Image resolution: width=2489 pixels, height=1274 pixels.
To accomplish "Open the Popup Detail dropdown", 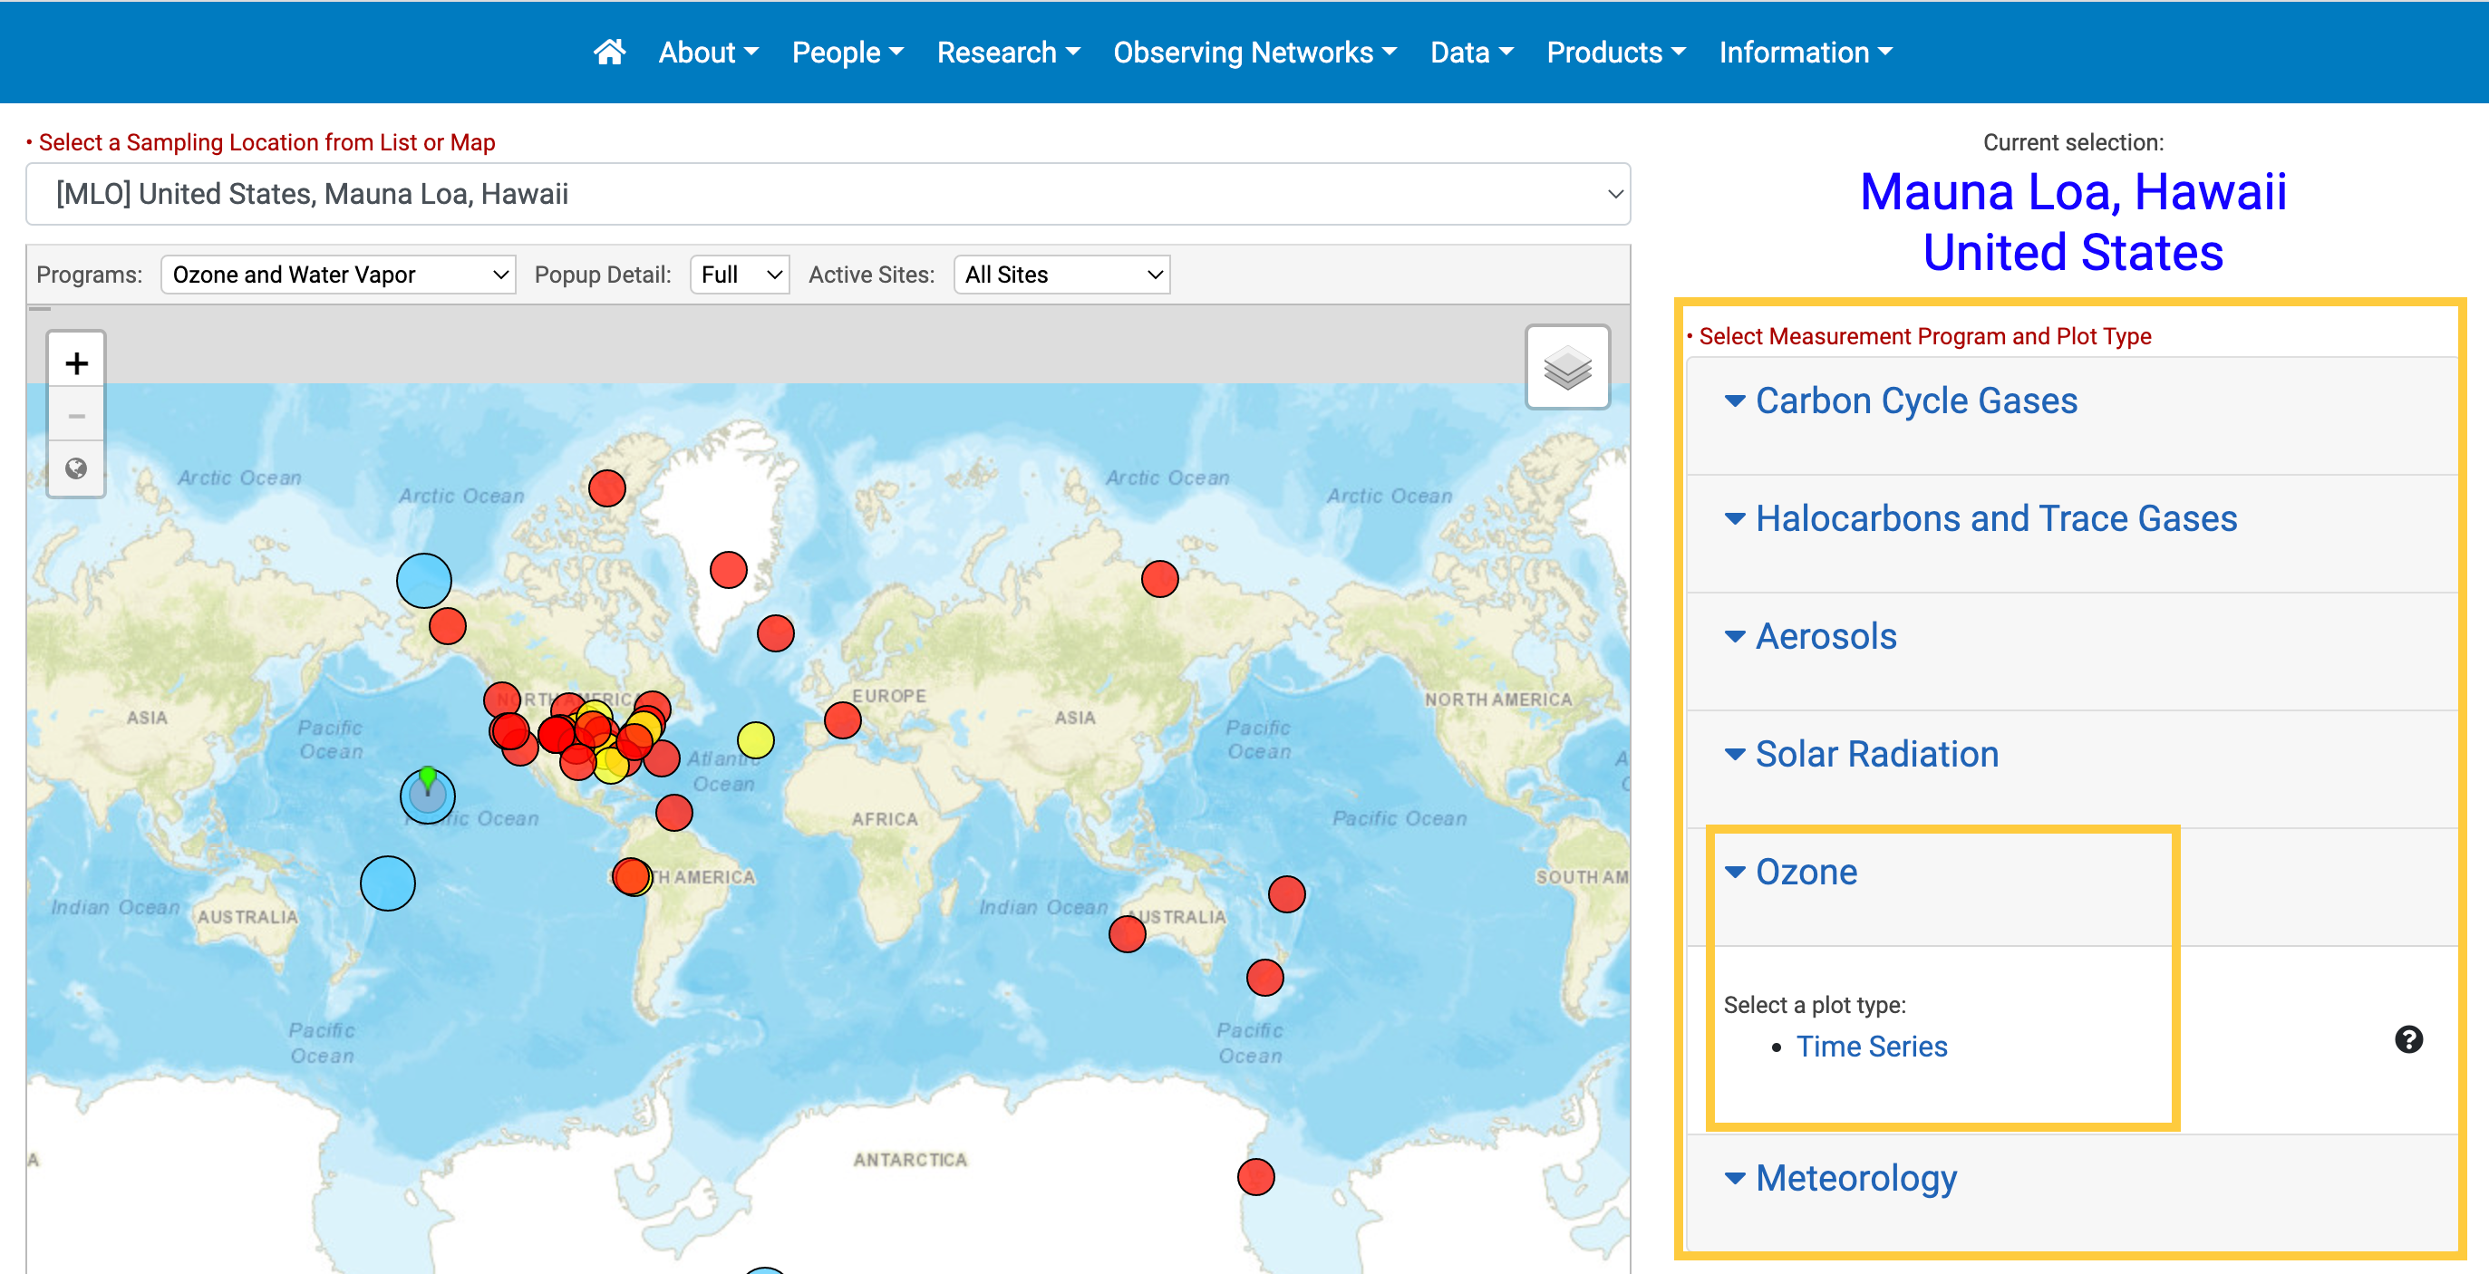I will [741, 275].
